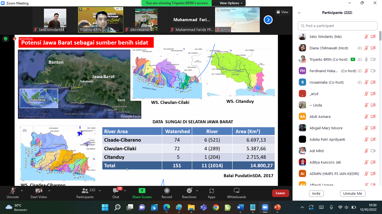382x214 pixels.
Task: Click the Invite button
Action: [316, 193]
